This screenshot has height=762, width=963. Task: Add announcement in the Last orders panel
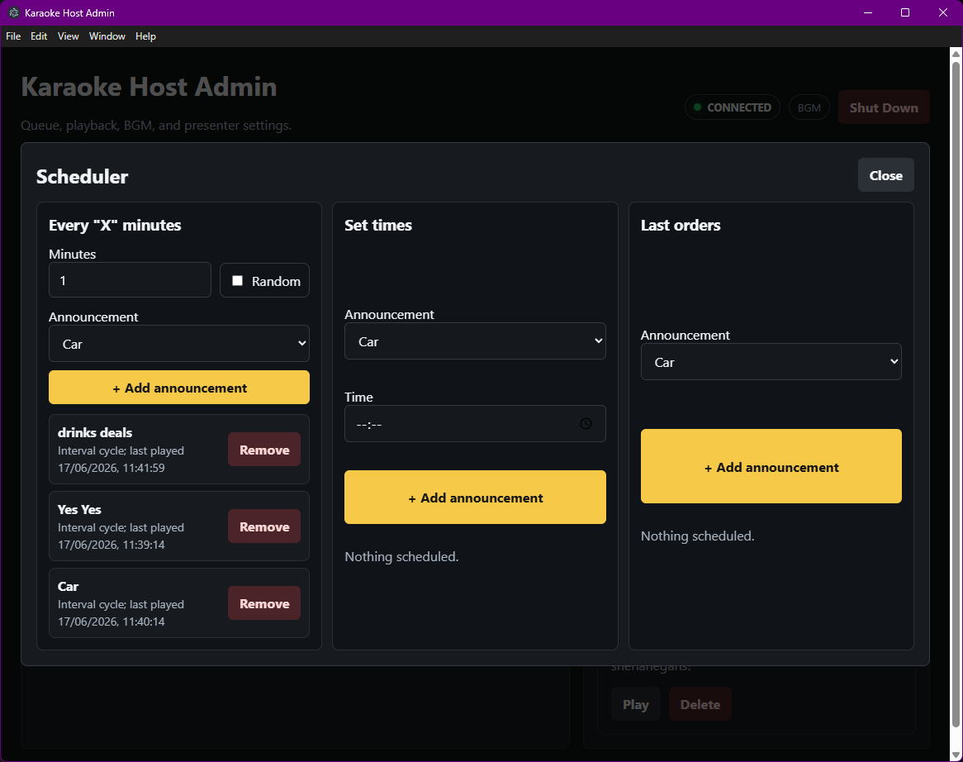click(771, 466)
